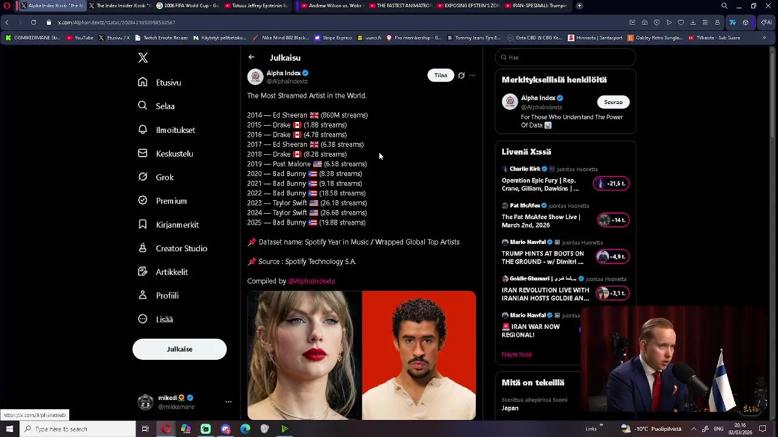Click browser downloads icon

pos(693,22)
